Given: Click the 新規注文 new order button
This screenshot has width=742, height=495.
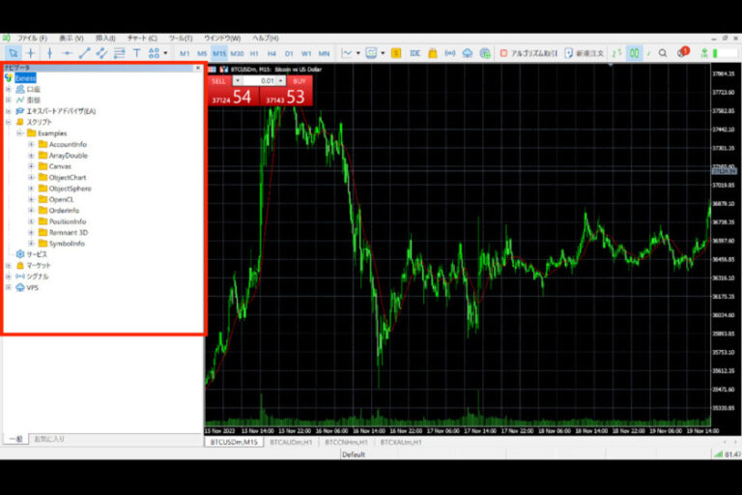Looking at the screenshot, I should pos(585,53).
